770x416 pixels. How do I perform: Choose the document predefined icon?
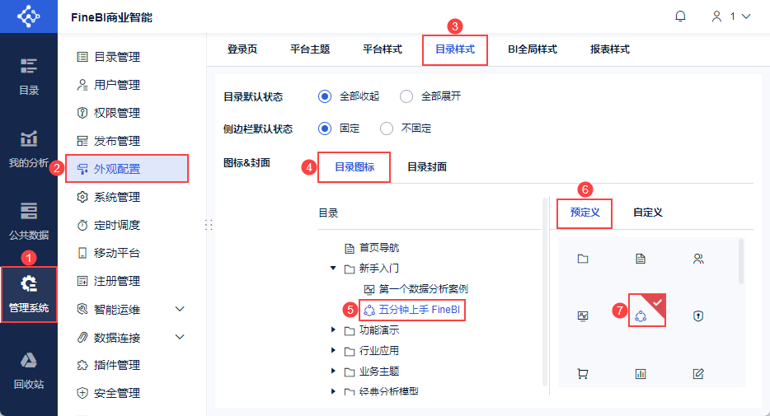point(641,259)
